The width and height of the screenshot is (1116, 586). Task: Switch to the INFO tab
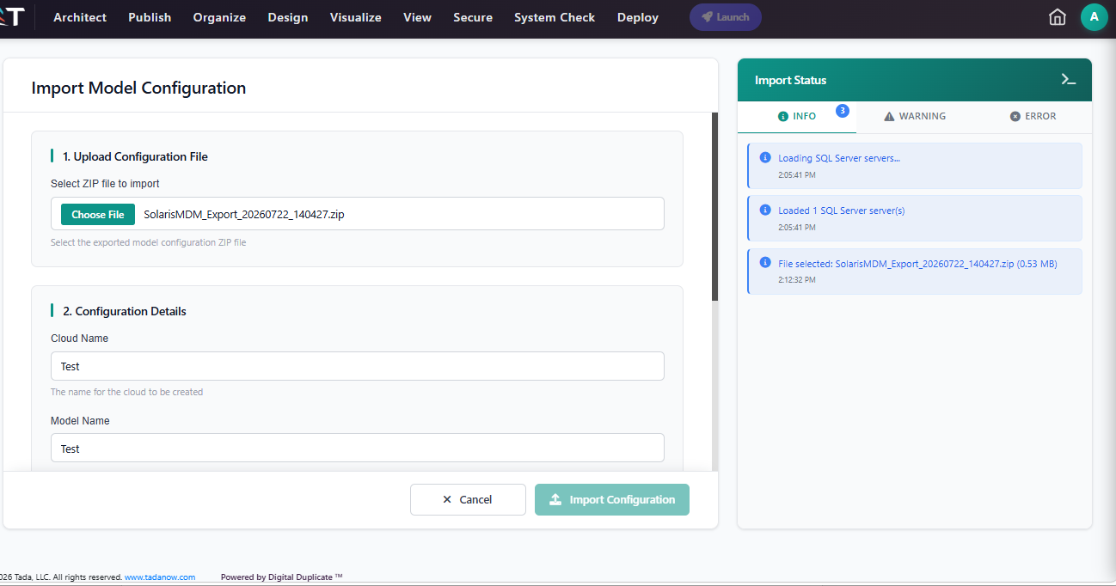797,116
